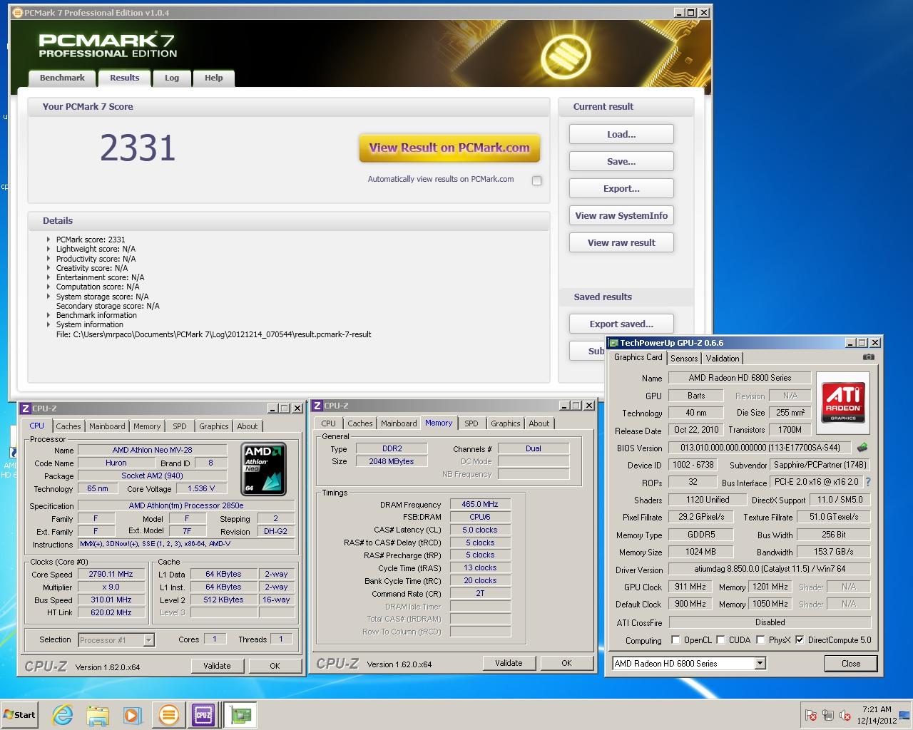Viewport: 913px width, 730px height.
Task: Enable automatically view results on PCMark.com
Action: pos(536,180)
